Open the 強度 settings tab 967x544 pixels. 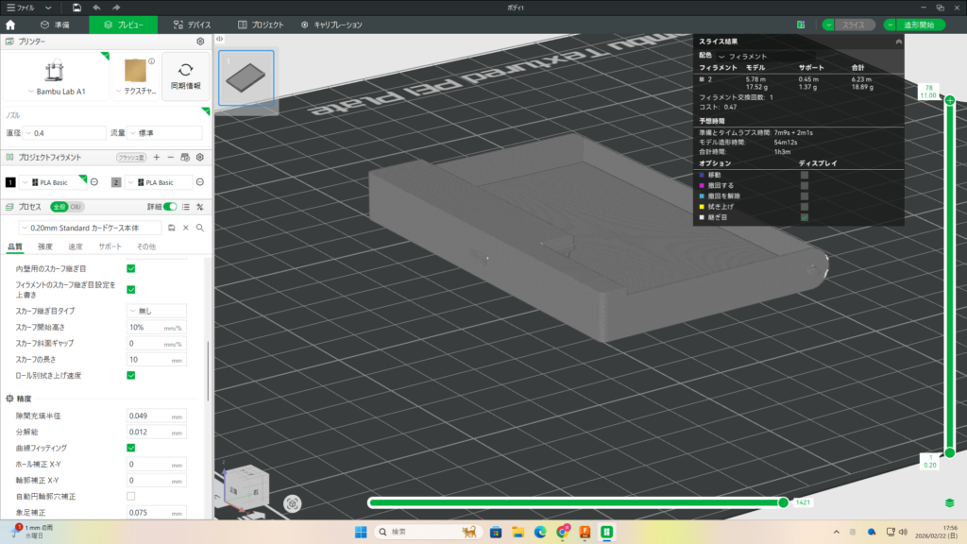click(45, 246)
